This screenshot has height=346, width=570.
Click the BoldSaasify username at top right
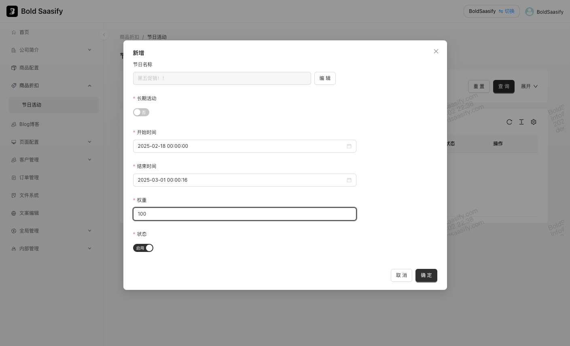[550, 12]
